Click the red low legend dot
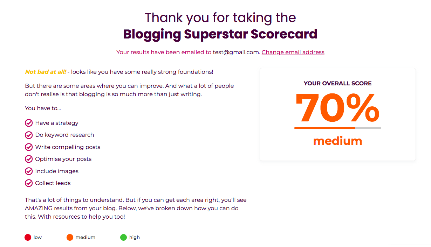Viewport: 431px width, 247px height. [x=28, y=238]
